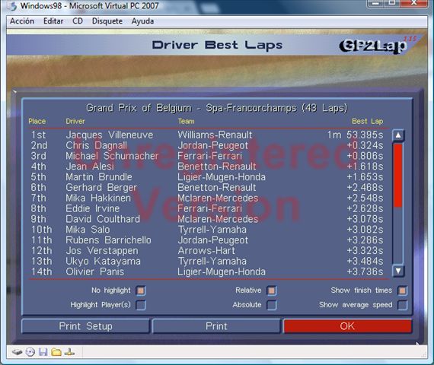This screenshot has width=434, height=365.
Task: Select the Chris Dagnall row
Action: [x=207, y=145]
